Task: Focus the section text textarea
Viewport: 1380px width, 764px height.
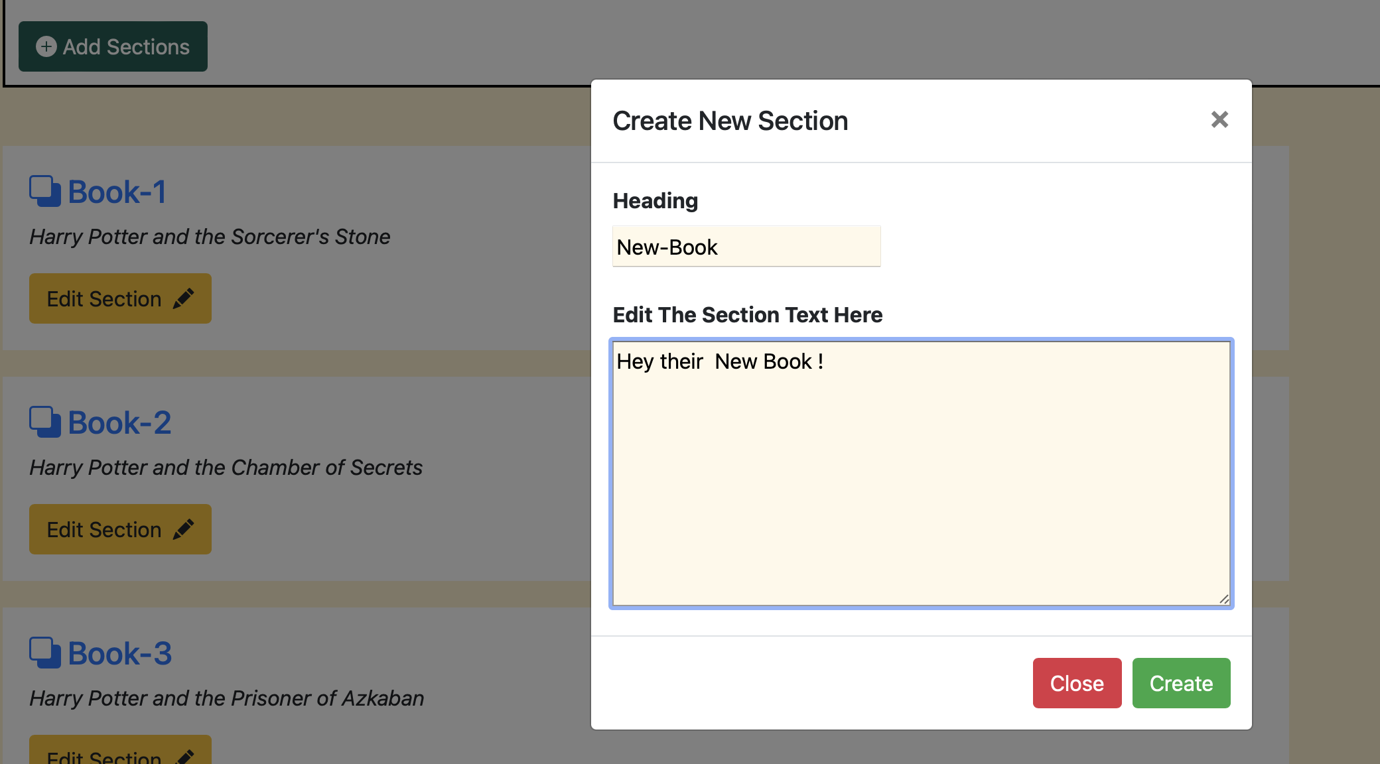Action: [921, 474]
